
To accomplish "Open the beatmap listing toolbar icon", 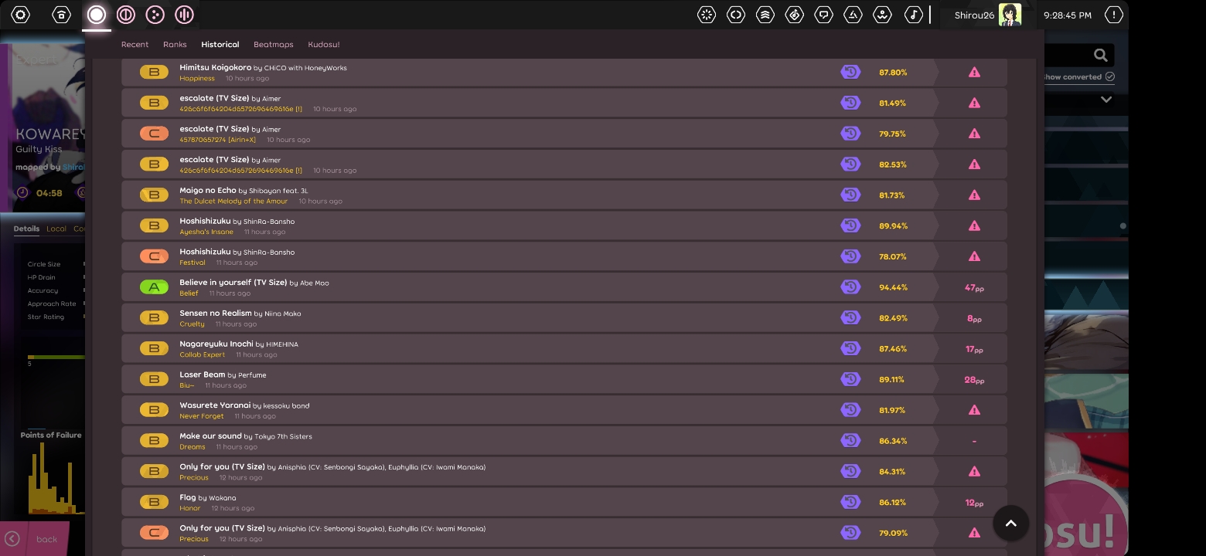I will pyautogui.click(x=795, y=15).
